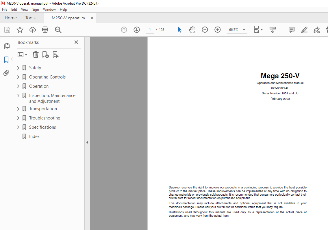Click the cloud upload icon
This screenshot has width=328, height=230.
(32, 30)
